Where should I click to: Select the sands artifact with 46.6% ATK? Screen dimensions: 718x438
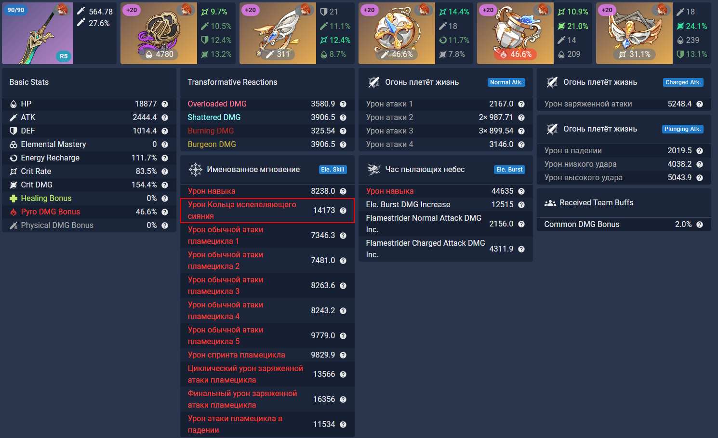coord(397,33)
